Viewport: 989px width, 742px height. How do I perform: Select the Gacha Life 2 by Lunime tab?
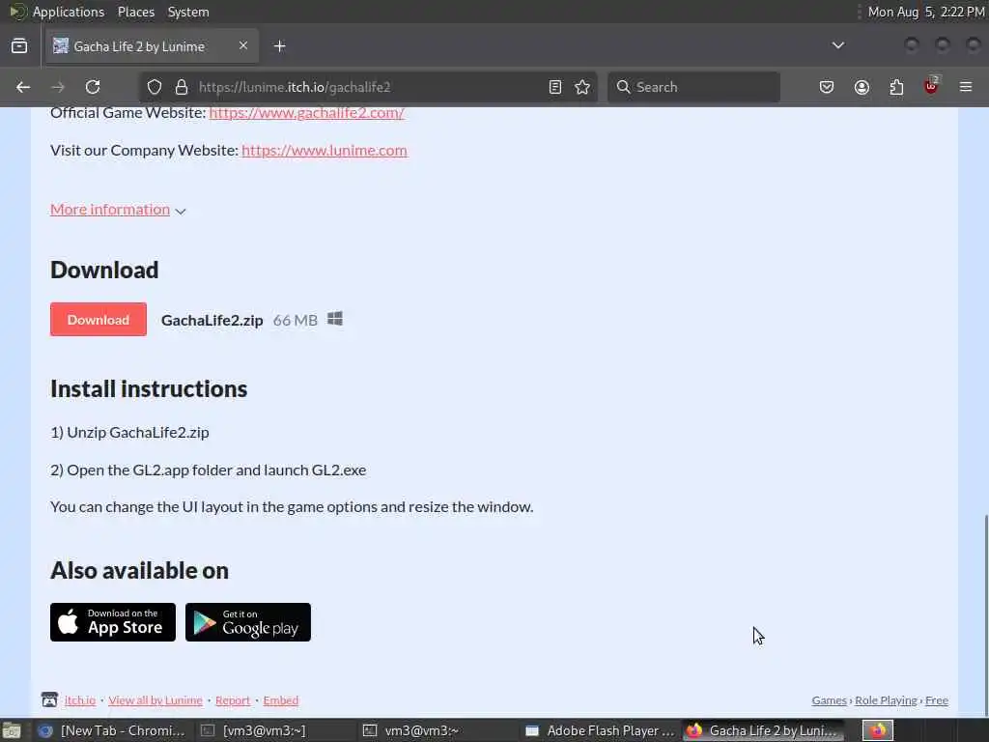coord(152,46)
